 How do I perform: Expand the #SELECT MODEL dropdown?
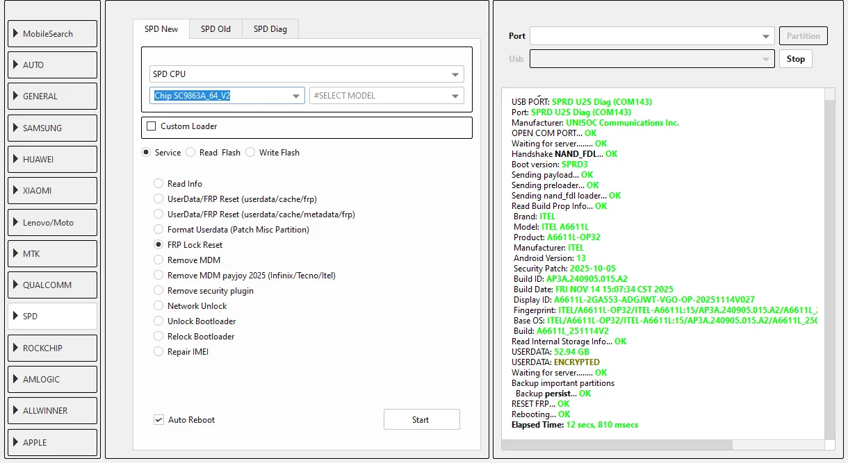(386, 96)
